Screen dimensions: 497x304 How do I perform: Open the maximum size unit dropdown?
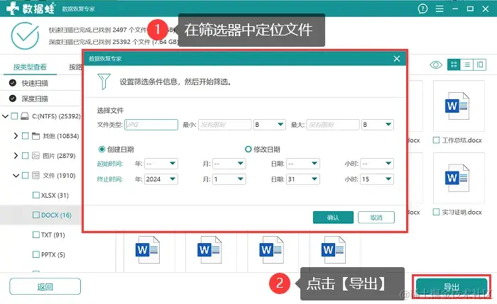point(378,125)
